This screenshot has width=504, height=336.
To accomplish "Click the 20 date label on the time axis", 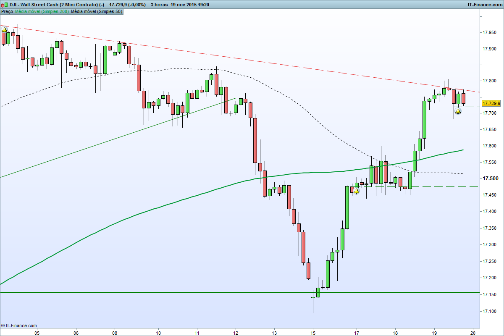I will [473, 333].
